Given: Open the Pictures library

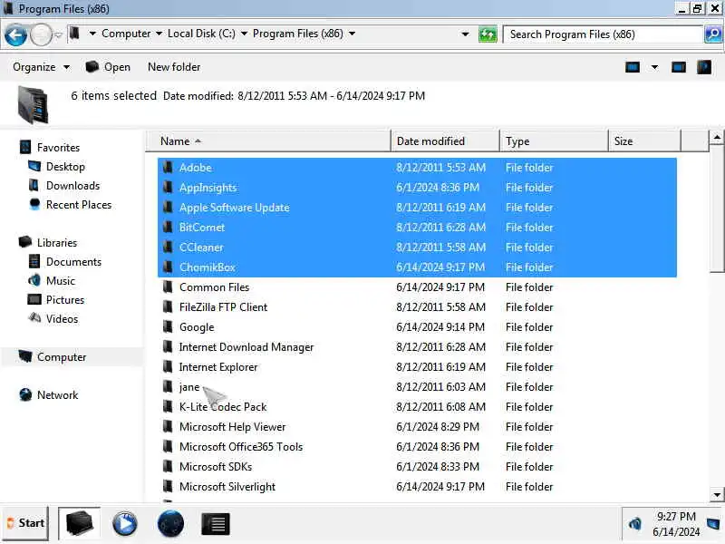Looking at the screenshot, I should coord(64,300).
